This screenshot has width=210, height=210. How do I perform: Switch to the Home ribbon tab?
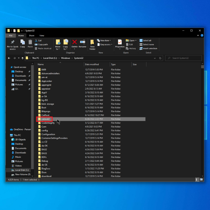pyautogui.click(x=21, y=35)
